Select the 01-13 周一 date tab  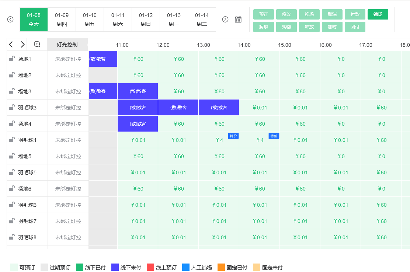(x=174, y=20)
